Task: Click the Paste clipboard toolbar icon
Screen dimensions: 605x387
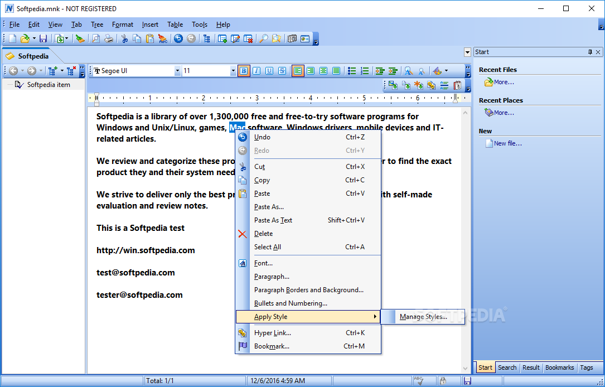Action: click(x=149, y=38)
